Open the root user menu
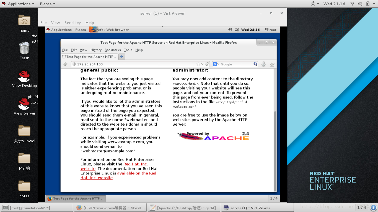The image size is (378, 212). tap(271, 30)
